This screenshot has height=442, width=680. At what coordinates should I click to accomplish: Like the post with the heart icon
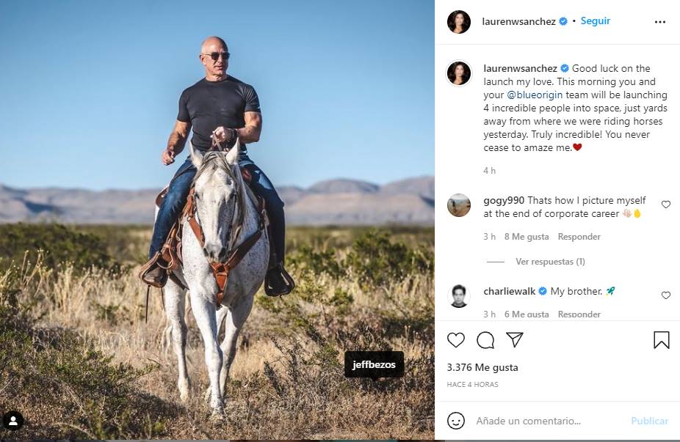coord(456,340)
